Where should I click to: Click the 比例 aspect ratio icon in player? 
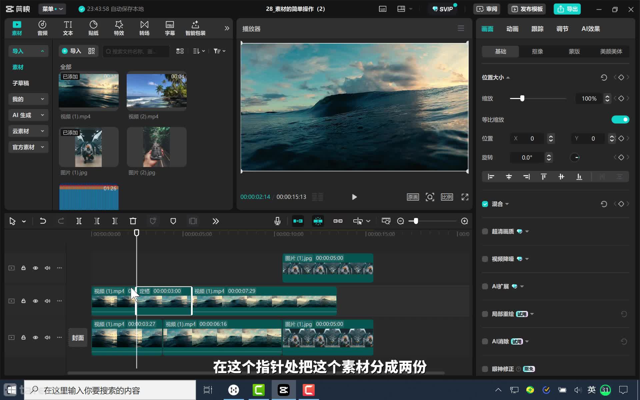point(447,197)
